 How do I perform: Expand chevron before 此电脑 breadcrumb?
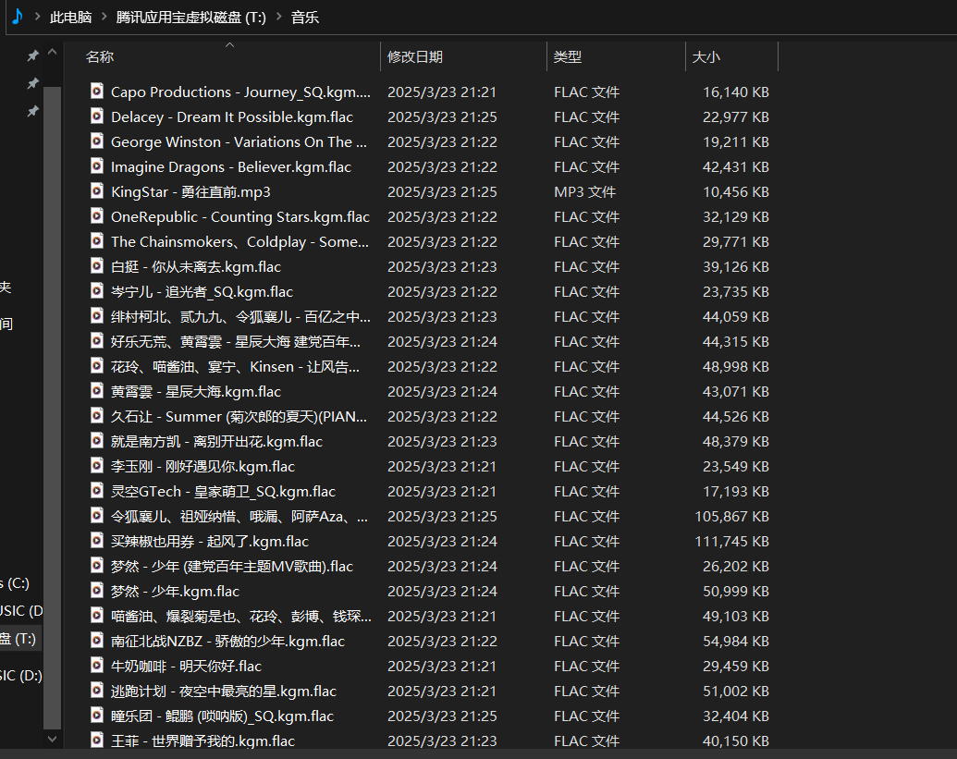pyautogui.click(x=37, y=17)
